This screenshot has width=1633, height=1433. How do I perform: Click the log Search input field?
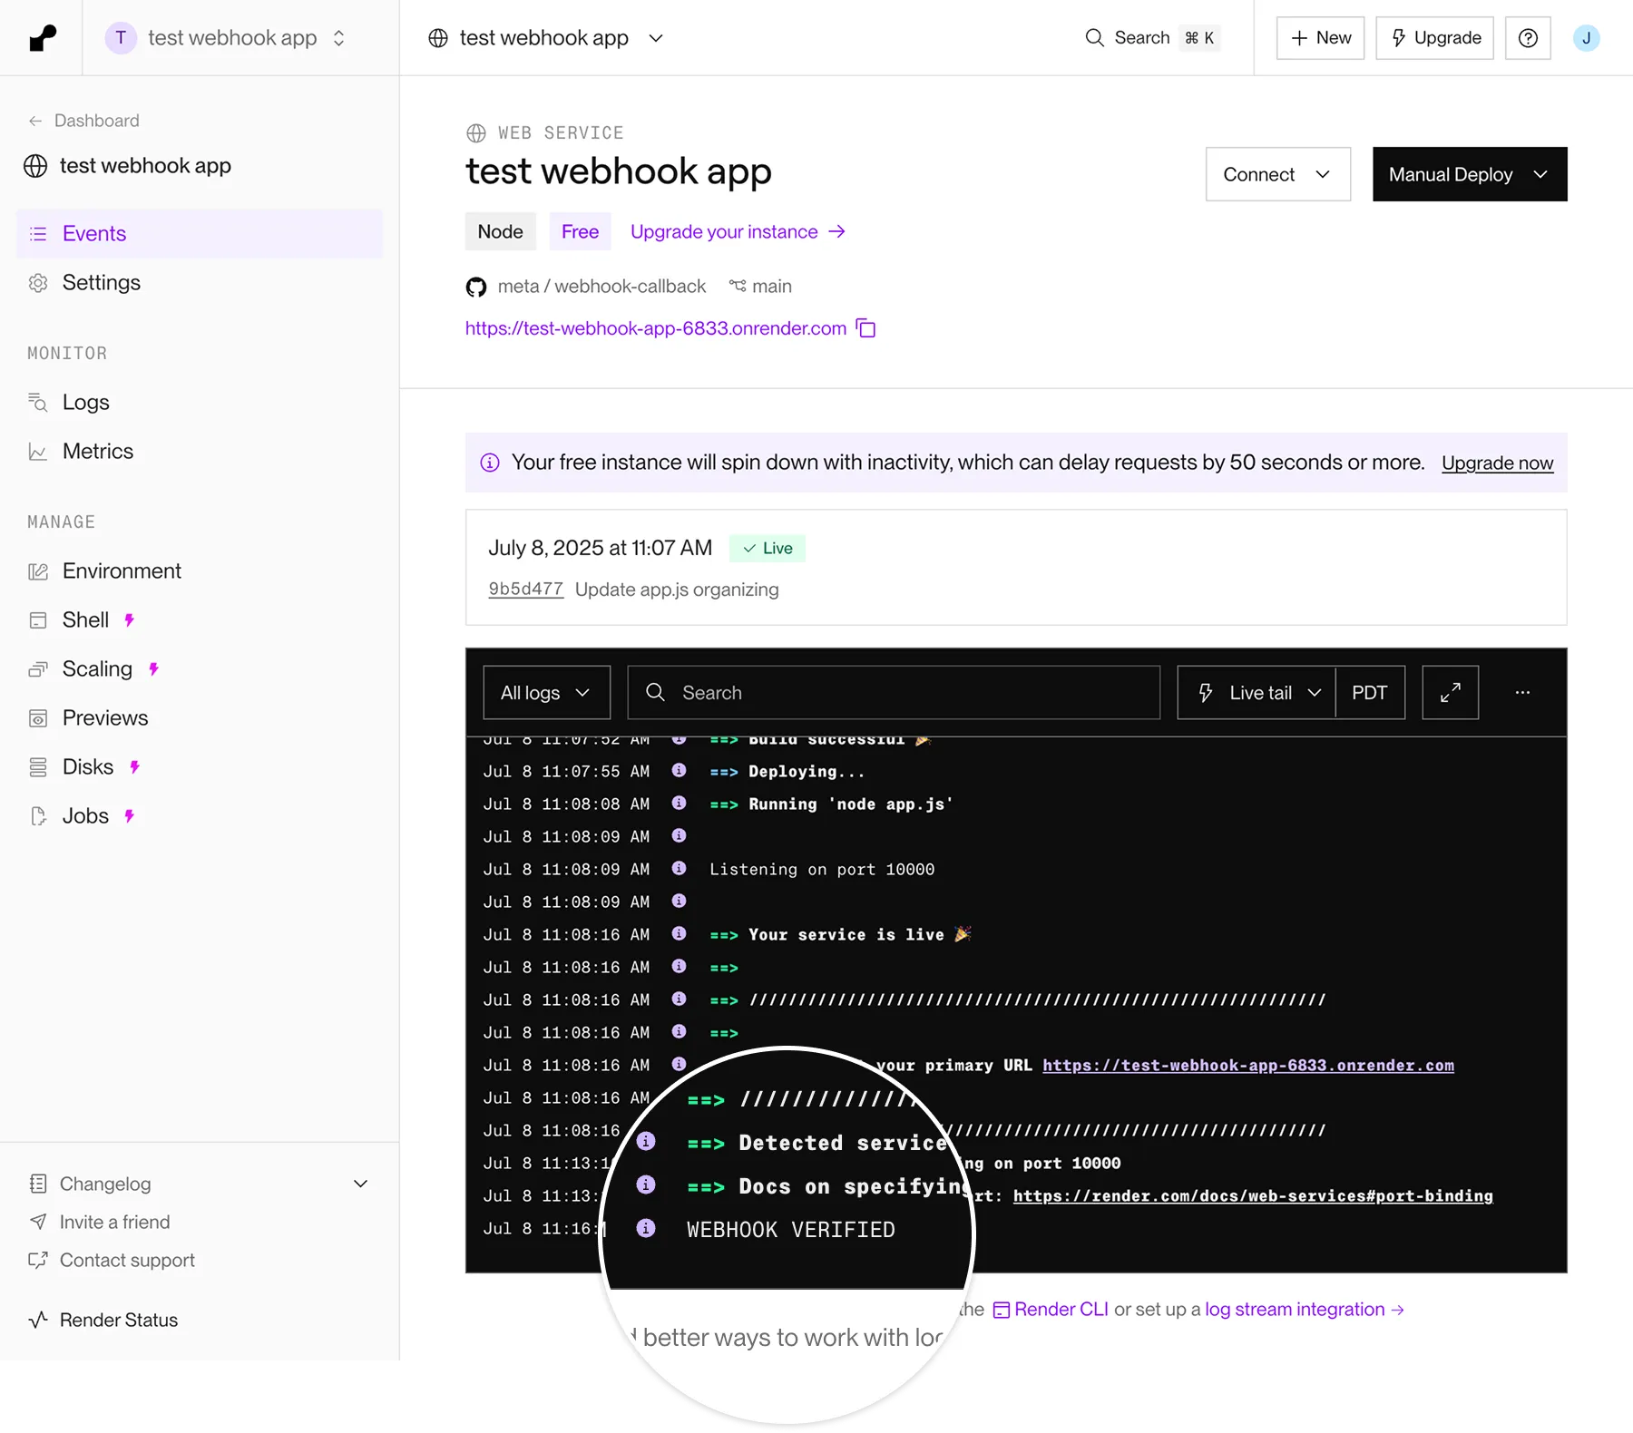(894, 693)
